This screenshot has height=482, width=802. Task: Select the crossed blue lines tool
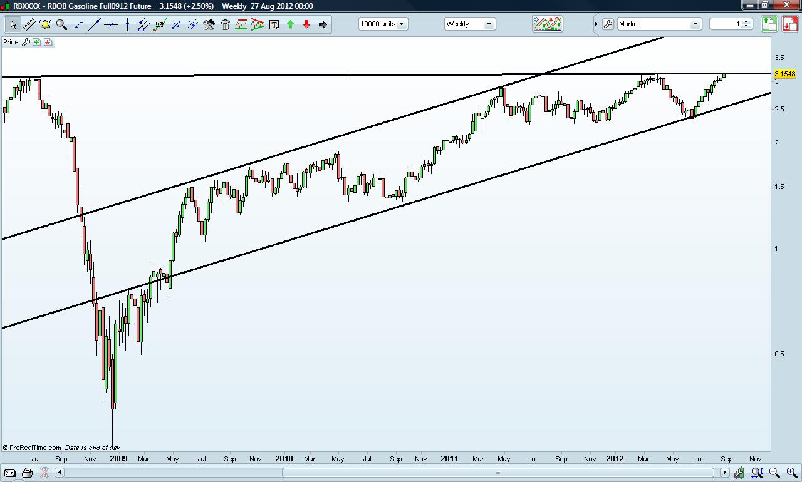pos(192,24)
